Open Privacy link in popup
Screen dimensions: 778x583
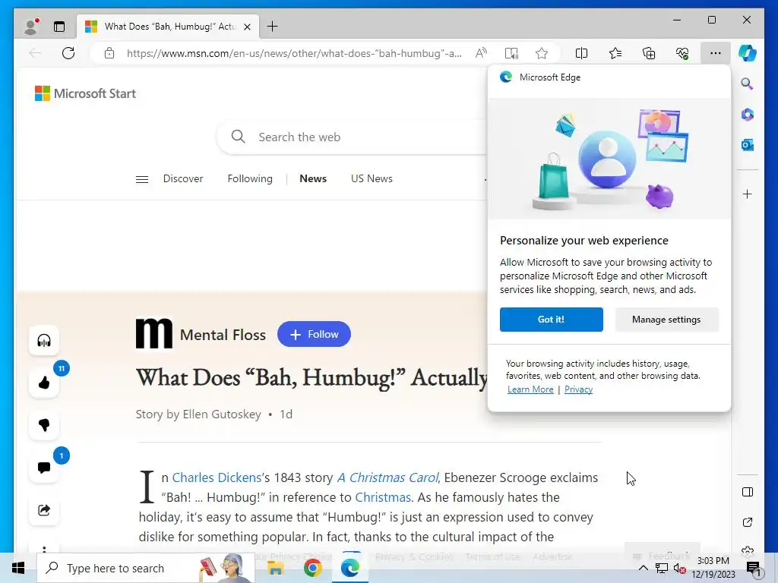[578, 389]
